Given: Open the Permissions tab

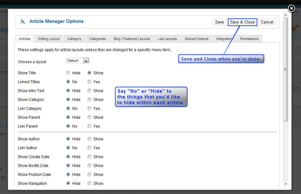Looking at the screenshot, I should click(x=249, y=39).
